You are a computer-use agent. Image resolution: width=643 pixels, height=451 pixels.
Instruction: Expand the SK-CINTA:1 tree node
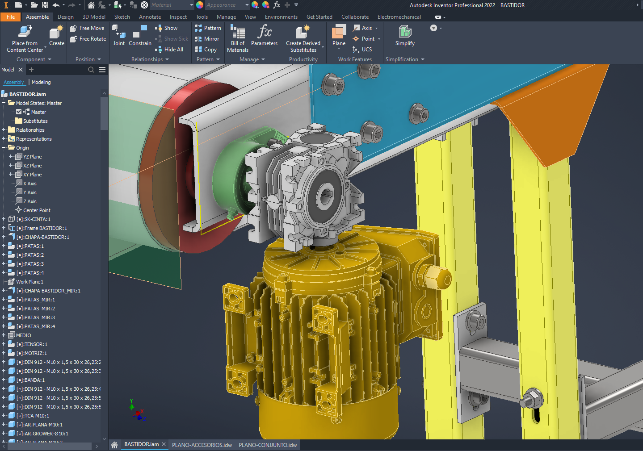coord(4,219)
